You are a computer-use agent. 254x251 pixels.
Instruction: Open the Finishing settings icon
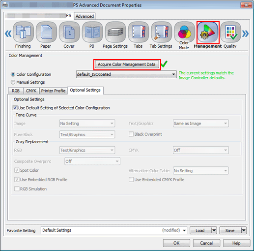[23, 32]
